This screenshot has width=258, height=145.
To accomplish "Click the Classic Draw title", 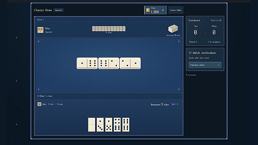I will pos(43,10).
